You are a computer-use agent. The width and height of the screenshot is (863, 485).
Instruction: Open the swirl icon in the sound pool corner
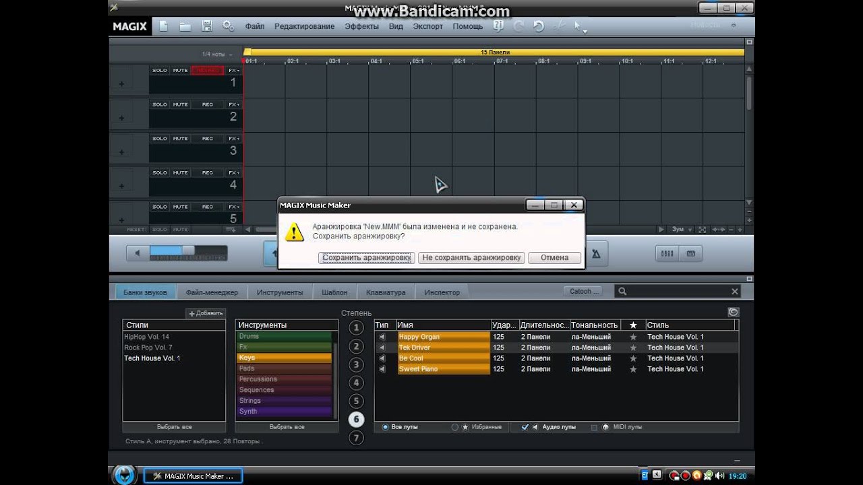(x=734, y=312)
